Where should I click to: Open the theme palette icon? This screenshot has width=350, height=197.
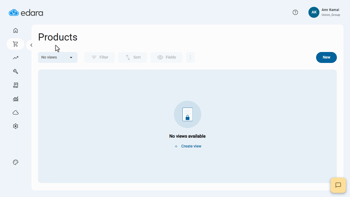point(16,162)
